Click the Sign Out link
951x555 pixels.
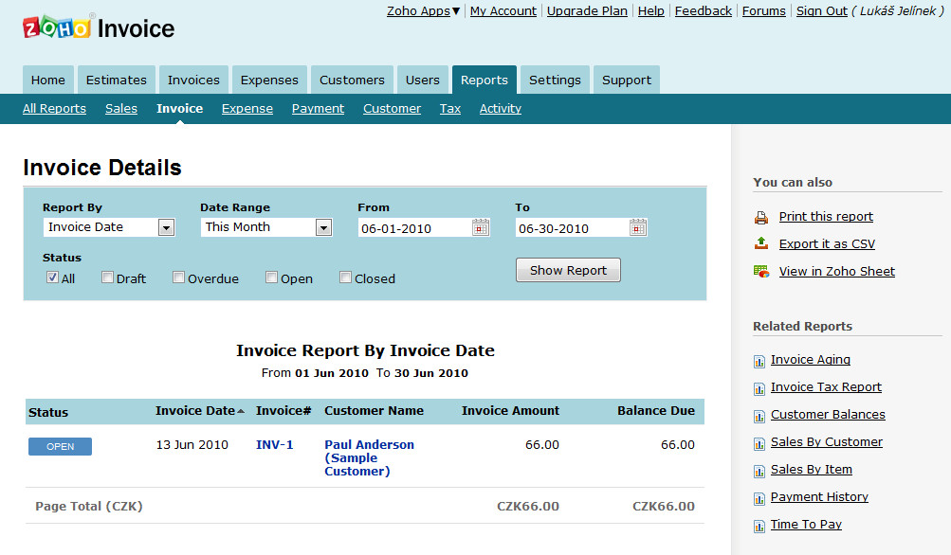click(x=822, y=11)
